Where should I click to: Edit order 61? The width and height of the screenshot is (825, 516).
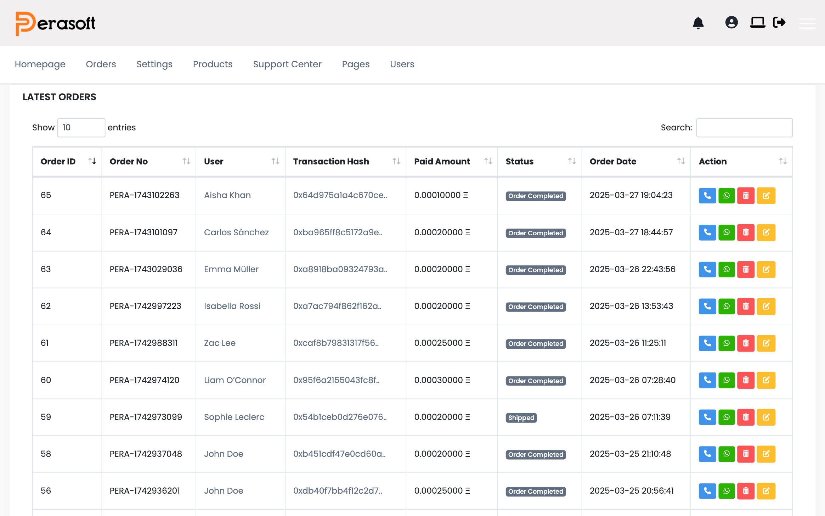point(766,343)
